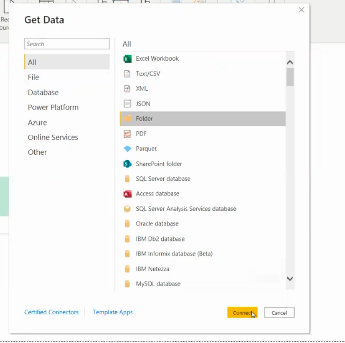Click the IBM Informix database icon
The width and height of the screenshot is (345, 343).
pos(127,254)
